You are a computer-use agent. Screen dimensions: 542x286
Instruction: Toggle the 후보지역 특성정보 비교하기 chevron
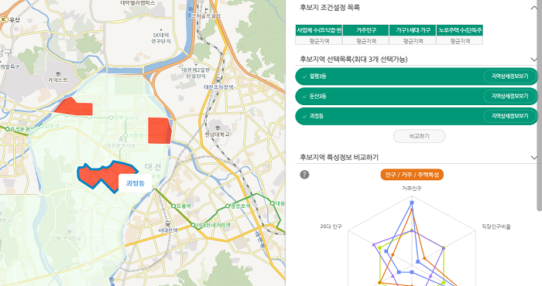pyautogui.click(x=534, y=158)
